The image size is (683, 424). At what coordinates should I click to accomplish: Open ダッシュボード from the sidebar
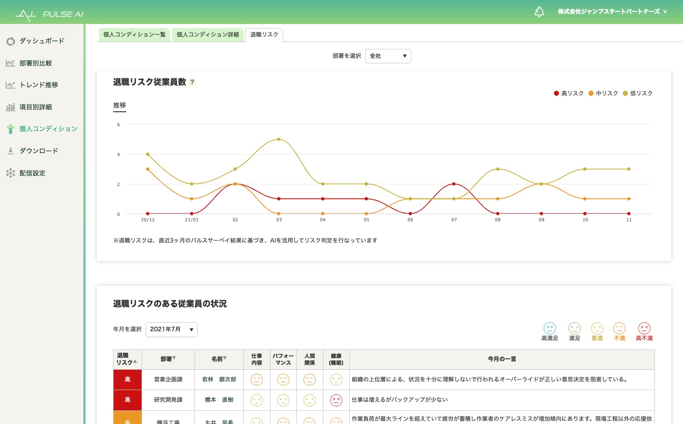pyautogui.click(x=42, y=41)
